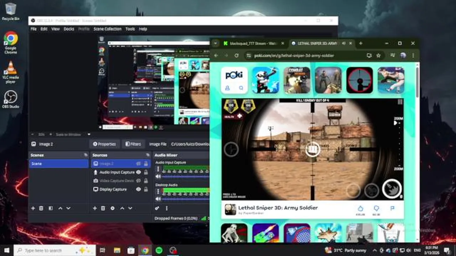
Task: Open Chrome three-dot menu
Action: (x=413, y=55)
